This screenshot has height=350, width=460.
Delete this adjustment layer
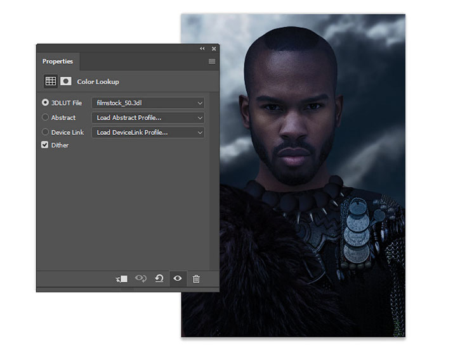click(196, 278)
